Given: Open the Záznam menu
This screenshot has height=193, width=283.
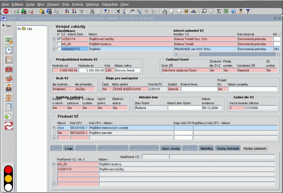Looking at the screenshot, I should [x=54, y=4].
